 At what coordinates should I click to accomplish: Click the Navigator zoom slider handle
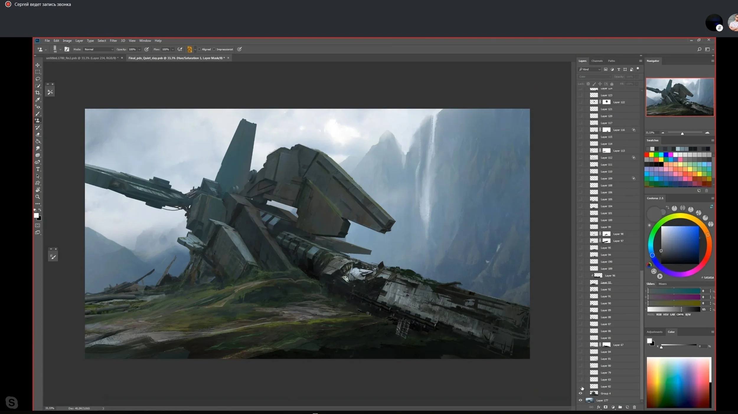click(x=682, y=134)
